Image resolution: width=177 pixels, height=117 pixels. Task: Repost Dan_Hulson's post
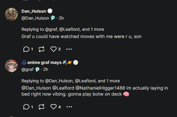(x=41, y=49)
